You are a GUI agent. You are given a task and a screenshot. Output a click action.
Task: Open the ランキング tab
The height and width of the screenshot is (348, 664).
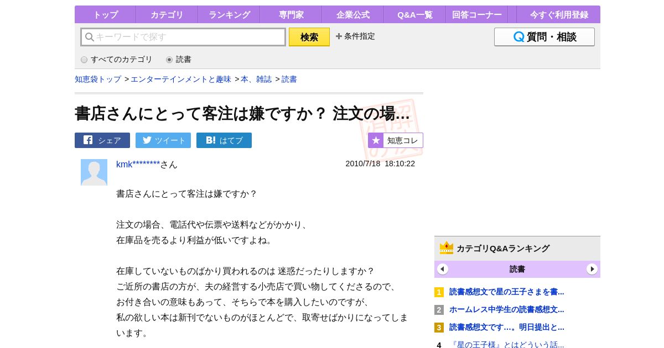pos(229,14)
